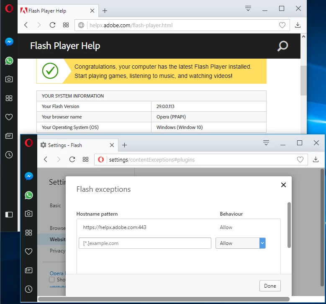This screenshot has width=326, height=304.
Task: Reload the Settings Flash page
Action: click(x=72, y=160)
